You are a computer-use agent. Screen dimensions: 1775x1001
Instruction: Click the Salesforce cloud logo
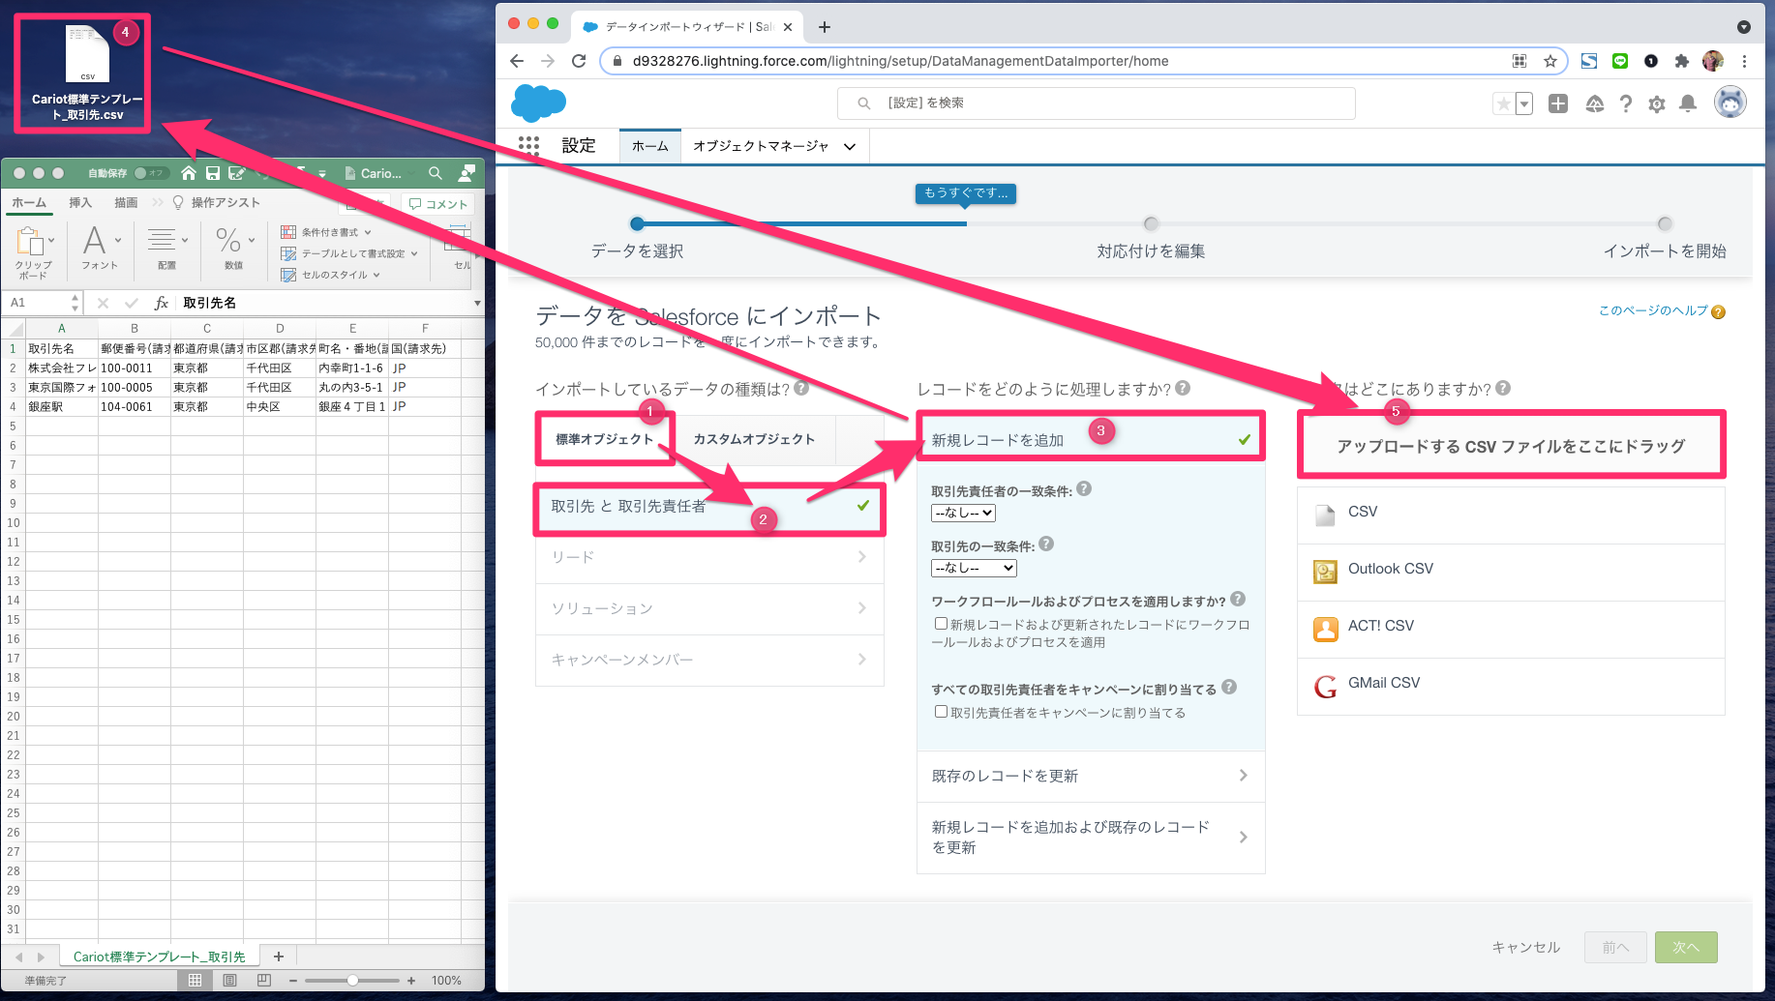tap(538, 103)
